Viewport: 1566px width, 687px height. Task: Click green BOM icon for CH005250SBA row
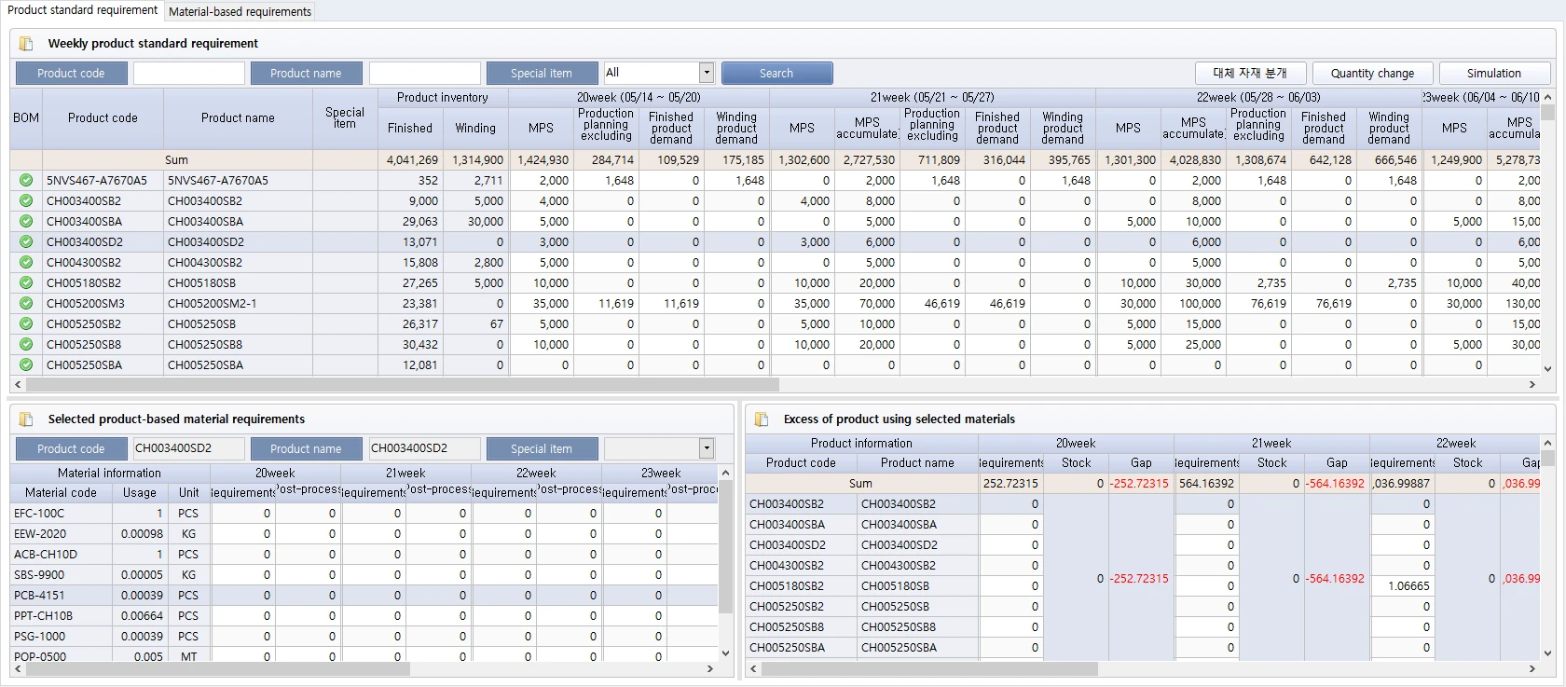[26, 365]
